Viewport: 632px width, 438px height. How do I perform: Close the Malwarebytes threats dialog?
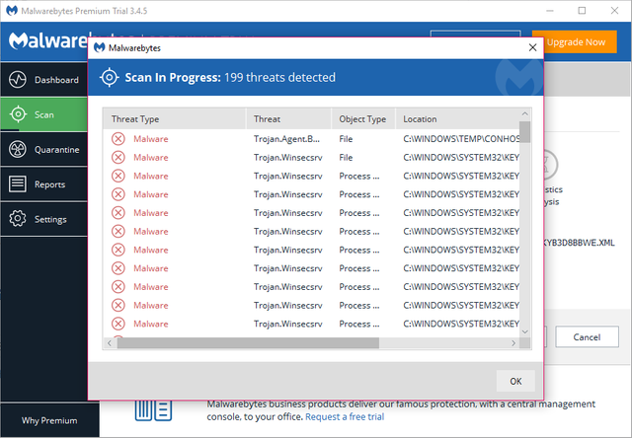coord(532,47)
